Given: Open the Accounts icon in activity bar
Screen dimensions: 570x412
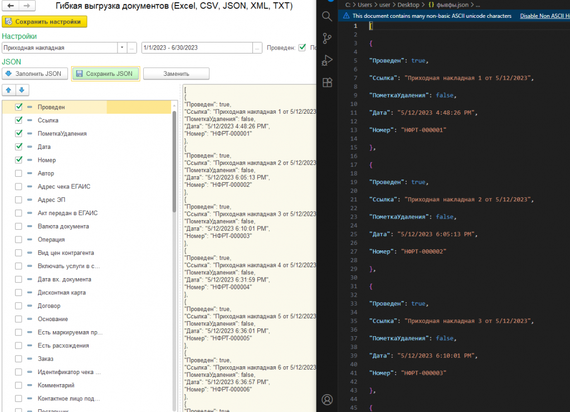Looking at the screenshot, I should 327,399.
